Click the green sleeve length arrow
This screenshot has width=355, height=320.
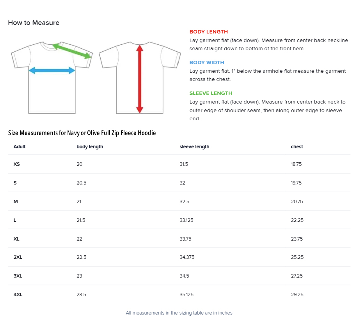pos(72,51)
